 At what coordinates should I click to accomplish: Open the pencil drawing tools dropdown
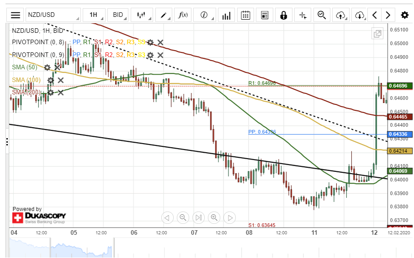click(x=164, y=15)
